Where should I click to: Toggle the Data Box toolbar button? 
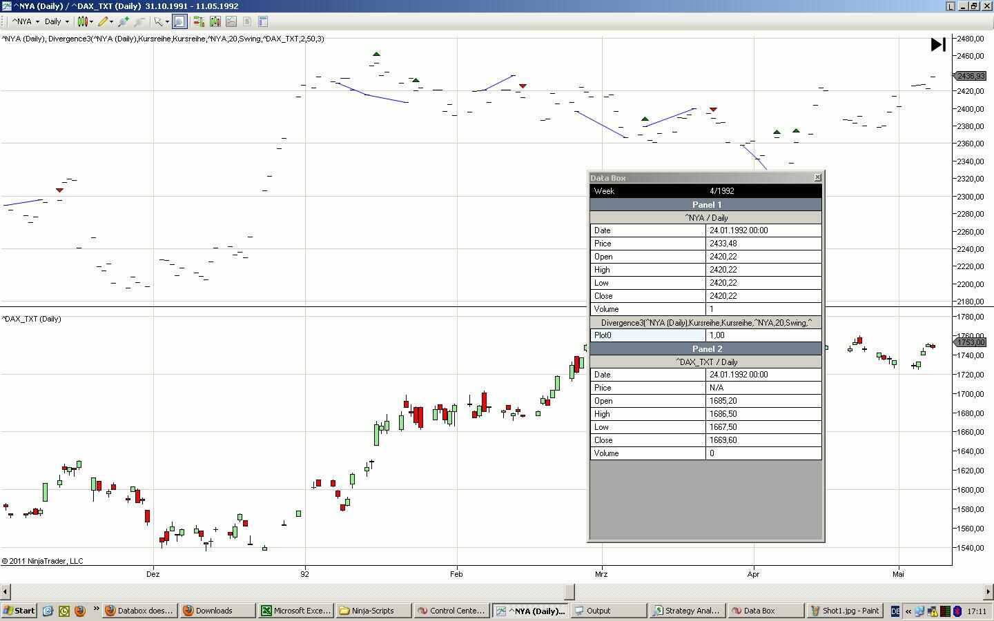pos(179,21)
